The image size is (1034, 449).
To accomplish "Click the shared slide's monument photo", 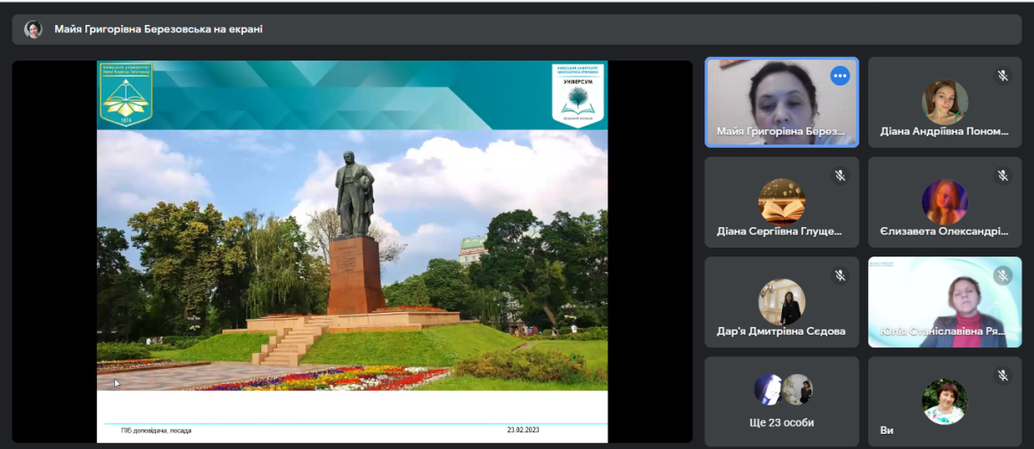I will coord(352,260).
